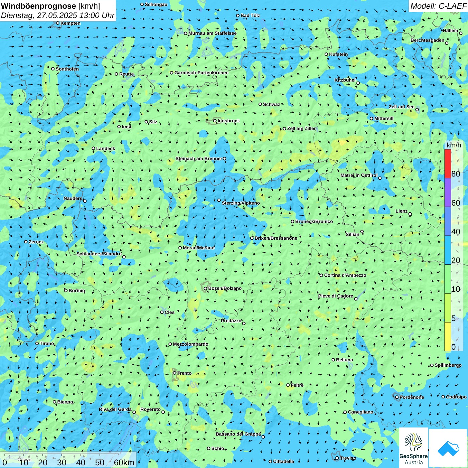
Task: Click the 'Steinach am Brenner' label
Action: pos(199,158)
